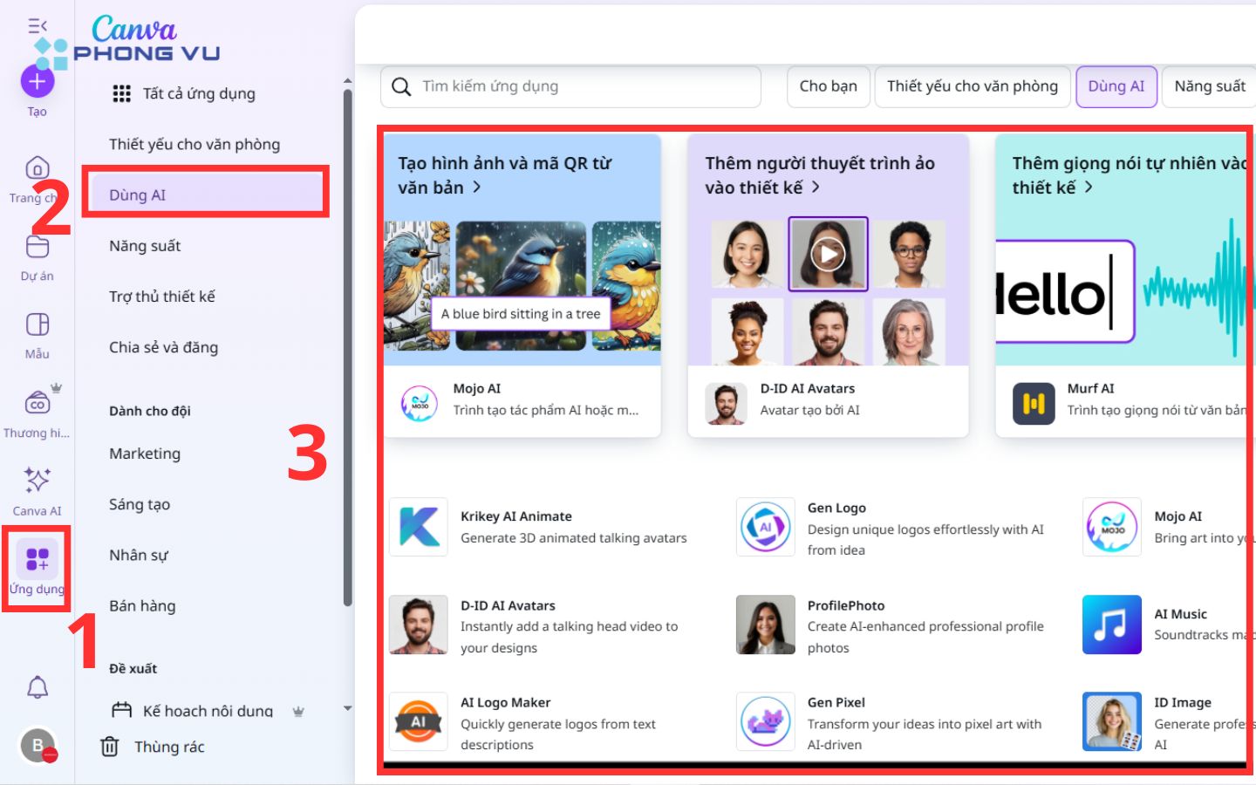Open the Dự án section

[37, 256]
